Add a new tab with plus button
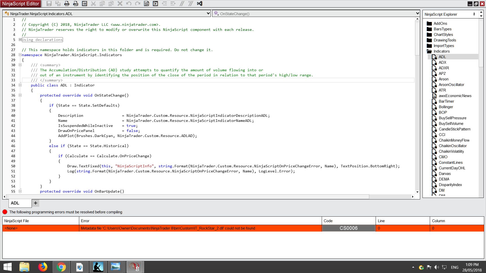Image resolution: width=486 pixels, height=273 pixels. coord(35,203)
